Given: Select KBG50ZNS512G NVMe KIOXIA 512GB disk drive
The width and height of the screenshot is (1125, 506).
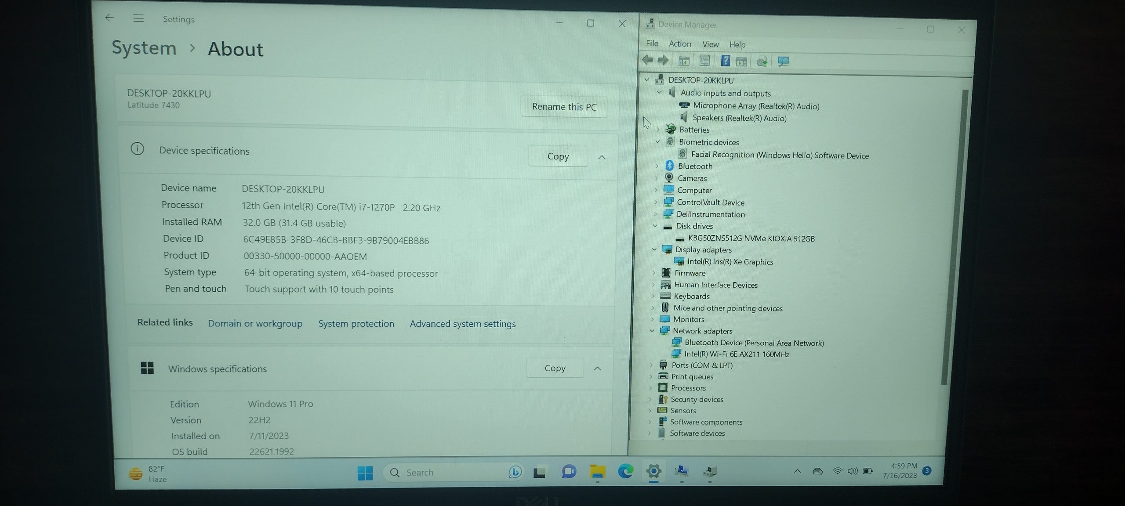Looking at the screenshot, I should 751,239.
